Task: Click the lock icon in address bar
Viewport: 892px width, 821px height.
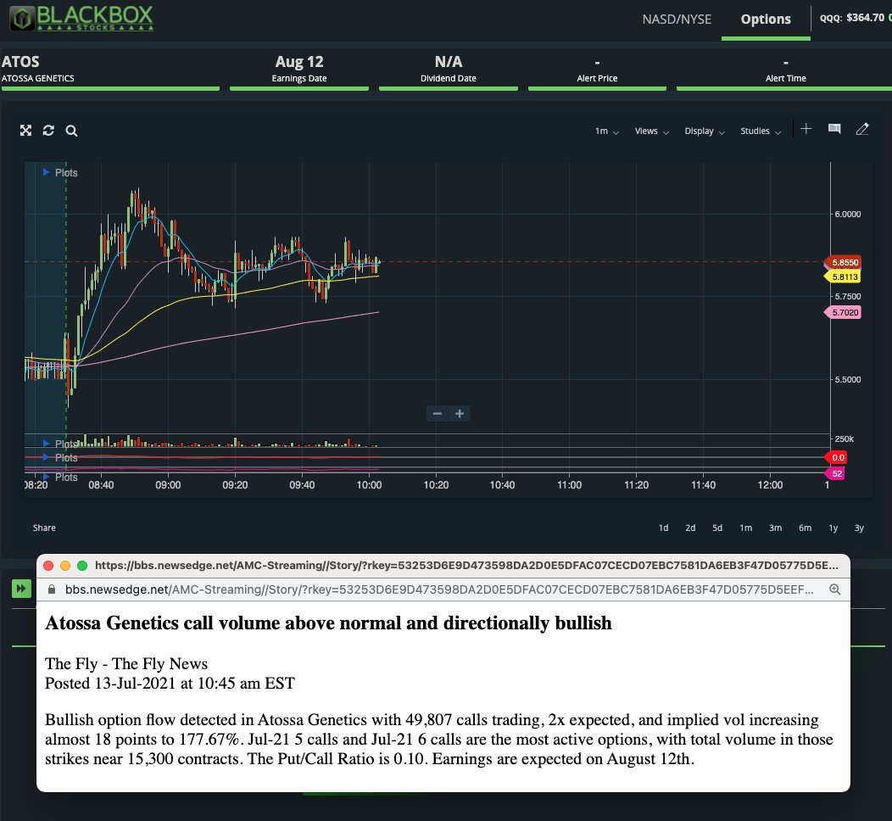Action: (51, 589)
